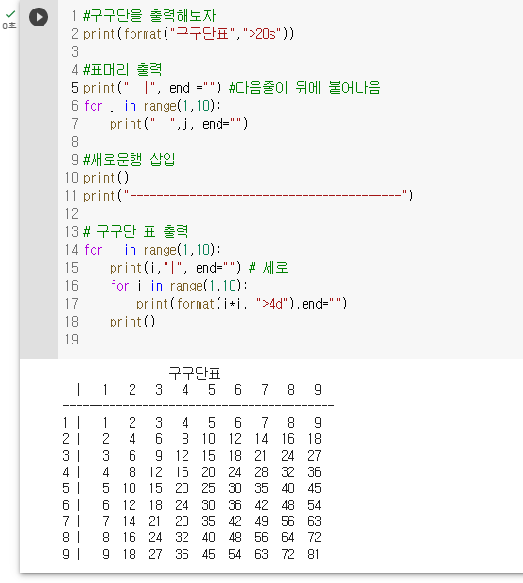Click the empty line 19 in the editor
523x583 pixels.
click(x=289, y=340)
